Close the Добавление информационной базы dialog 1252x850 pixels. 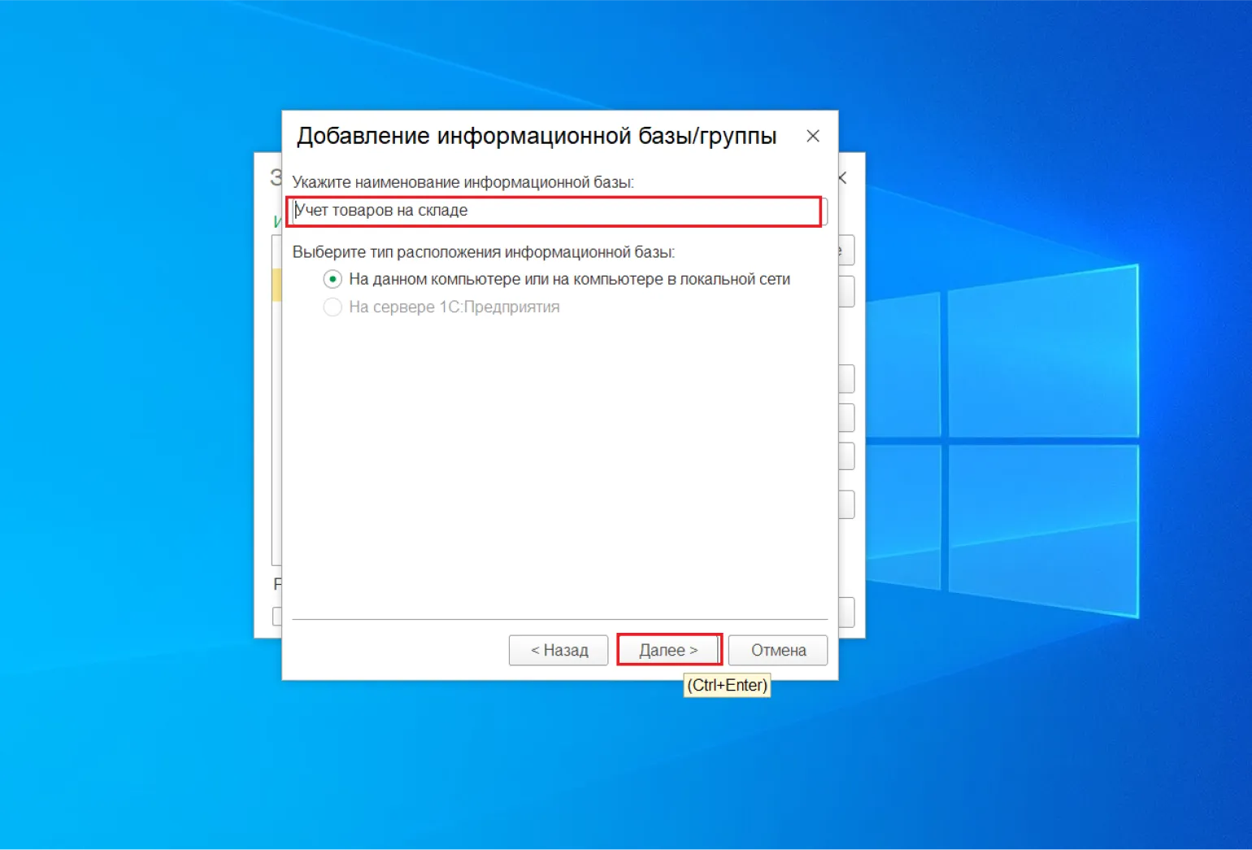pyautogui.click(x=812, y=137)
